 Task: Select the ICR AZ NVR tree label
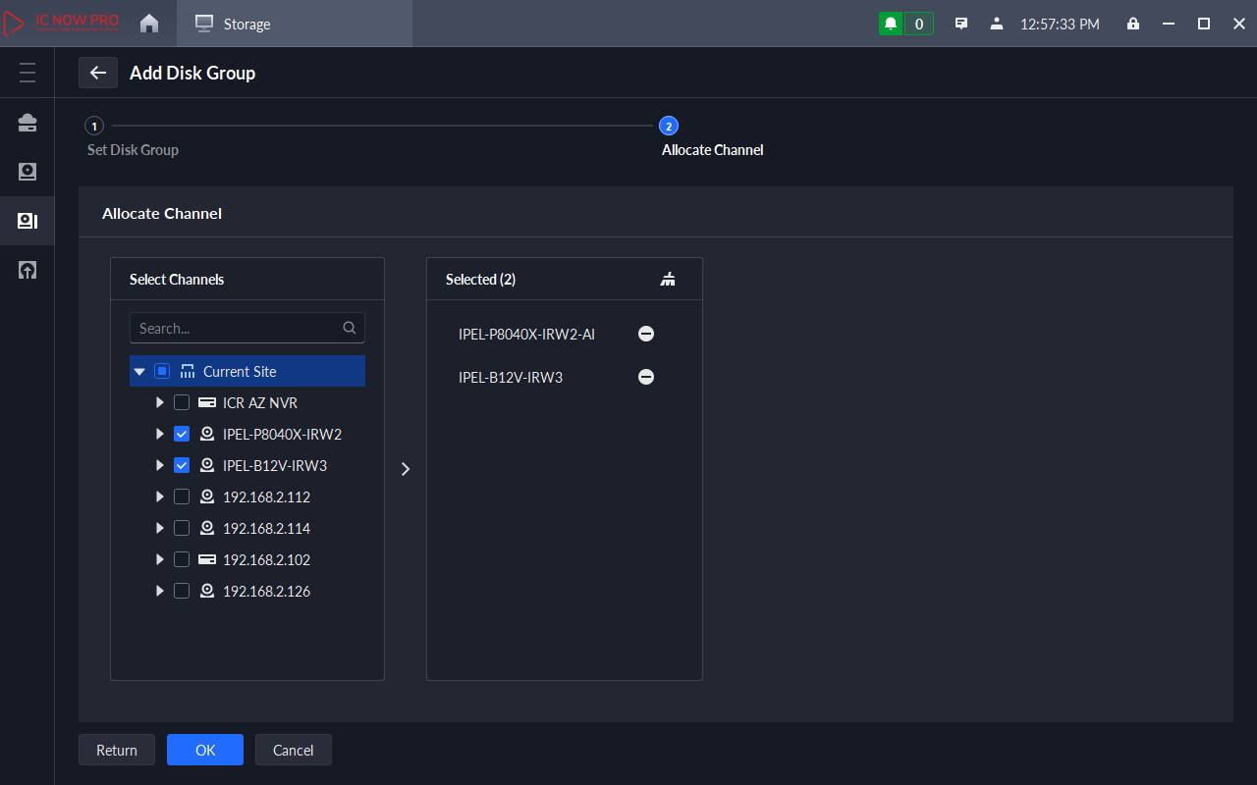[x=260, y=403]
